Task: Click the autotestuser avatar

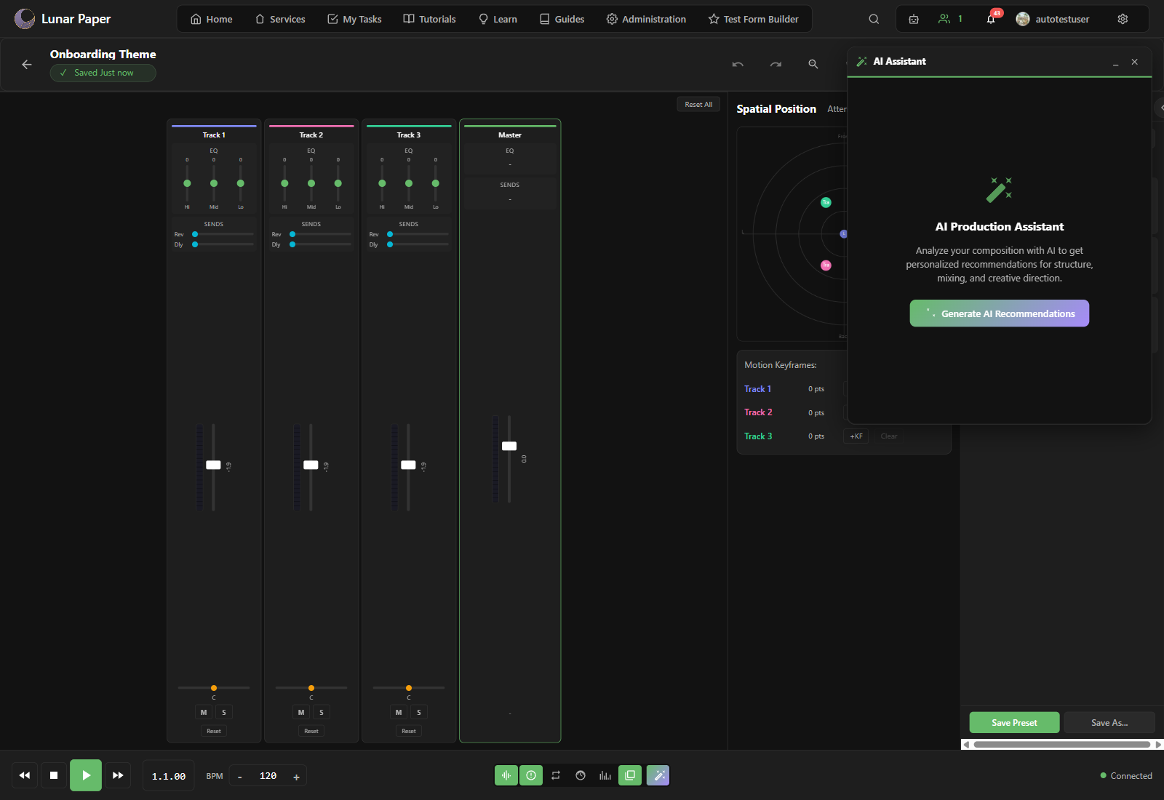Action: [1023, 19]
